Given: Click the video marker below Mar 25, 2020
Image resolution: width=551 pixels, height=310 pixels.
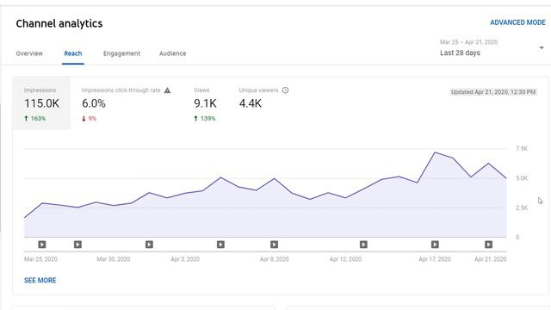Looking at the screenshot, I should coord(42,245).
